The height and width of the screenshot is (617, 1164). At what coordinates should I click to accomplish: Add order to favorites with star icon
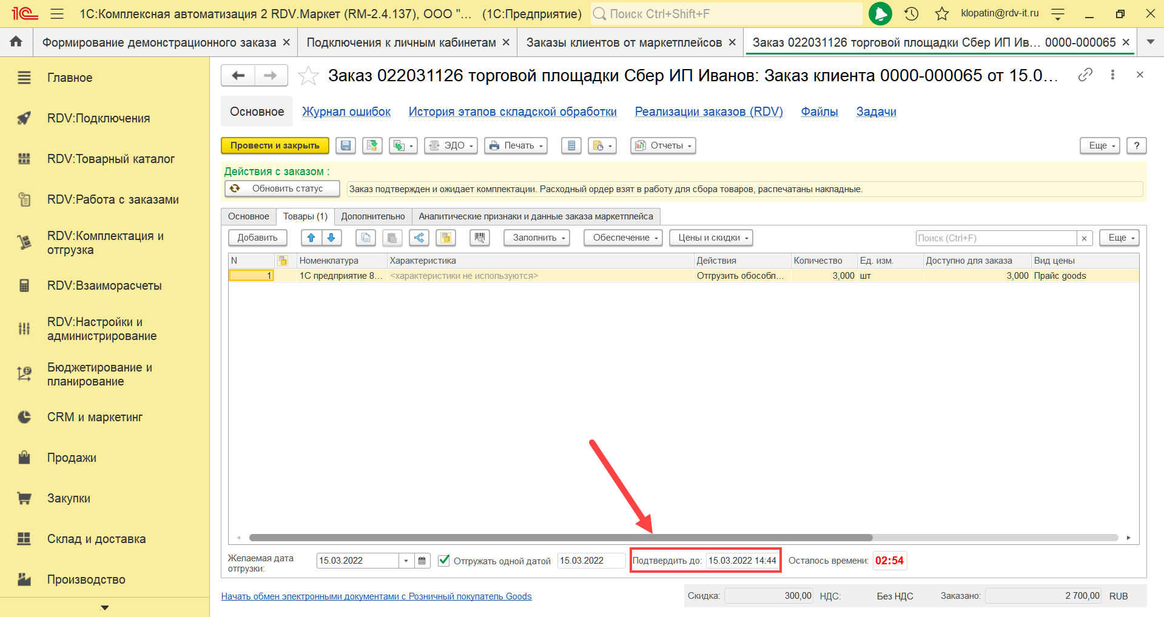pos(308,76)
